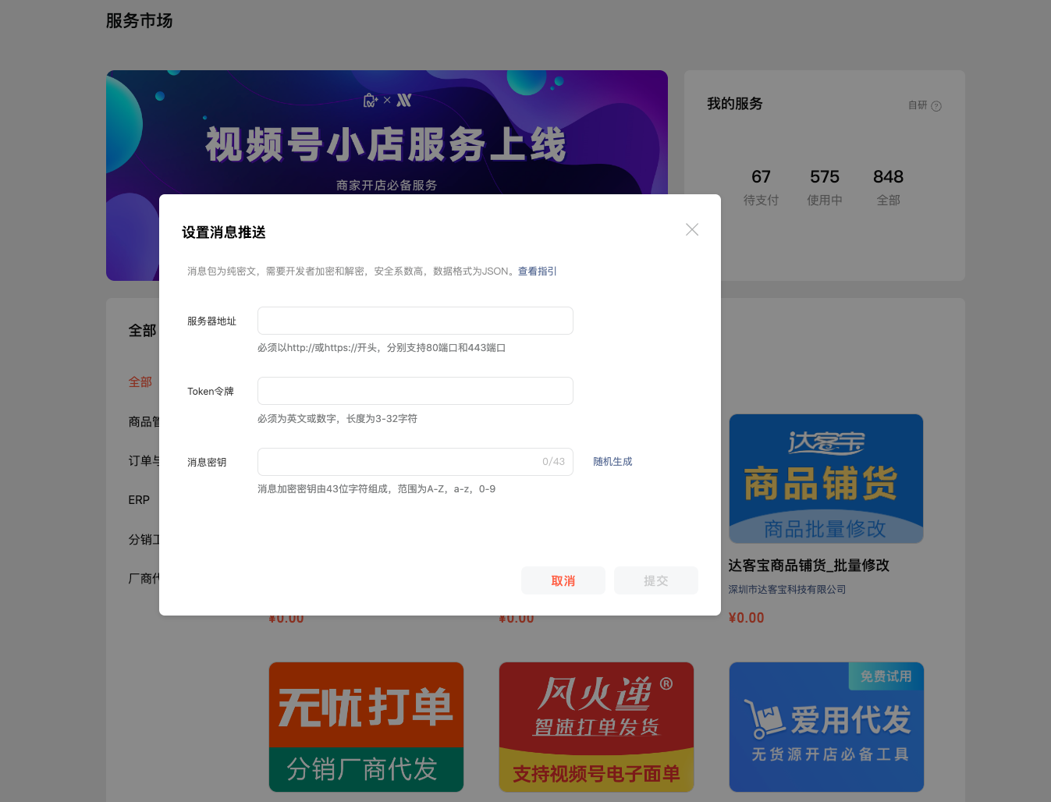The image size is (1051, 802).
Task: View the 575 使用中 services
Action: tap(824, 187)
